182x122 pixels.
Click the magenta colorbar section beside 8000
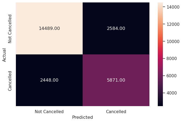click(160, 58)
